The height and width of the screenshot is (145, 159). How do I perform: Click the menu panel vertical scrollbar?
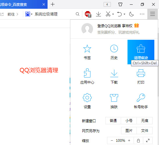tap(158, 65)
